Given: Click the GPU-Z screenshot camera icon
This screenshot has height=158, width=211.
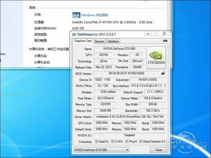Looking at the screenshot, I should pyautogui.click(x=165, y=41).
